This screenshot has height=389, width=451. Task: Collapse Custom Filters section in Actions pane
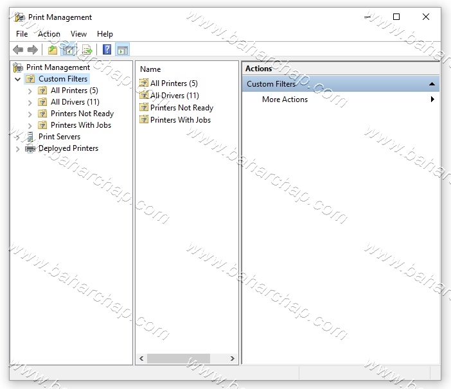(432, 84)
